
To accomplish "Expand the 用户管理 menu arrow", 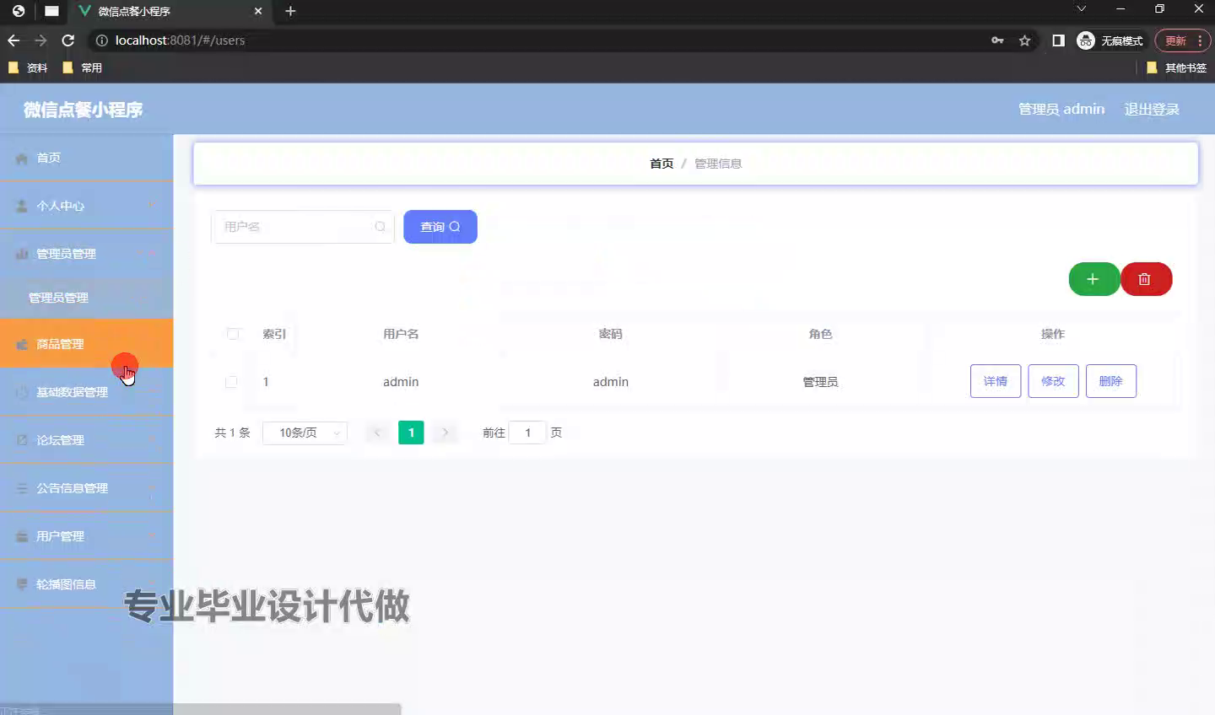I will tap(152, 536).
